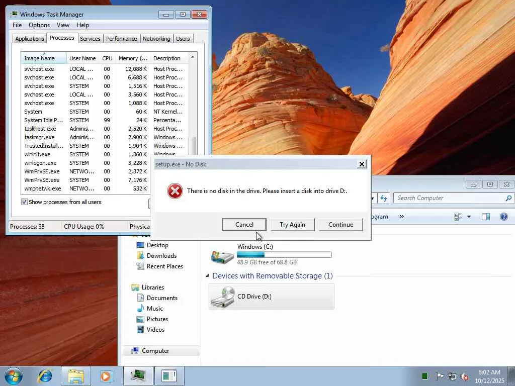Select the Processes tab
Viewport: 515px width, 386px height.
pyautogui.click(x=62, y=38)
